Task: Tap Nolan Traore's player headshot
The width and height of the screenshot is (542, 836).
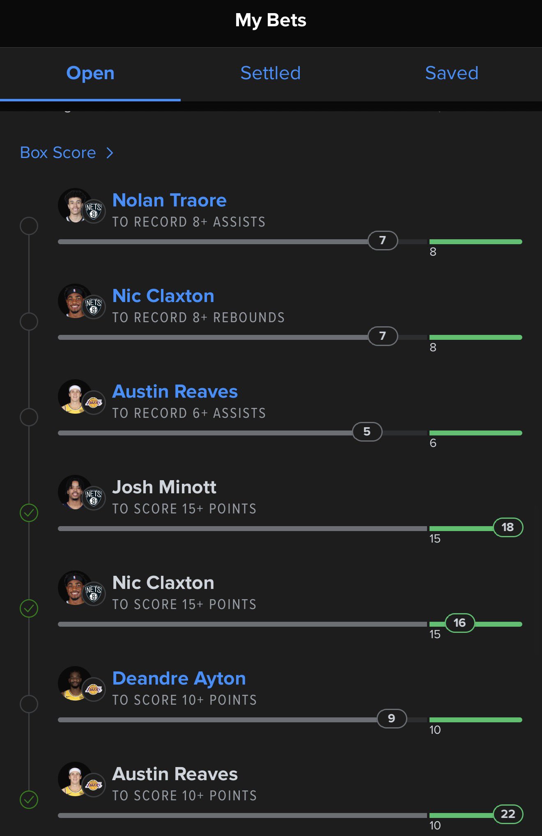Action: [74, 205]
